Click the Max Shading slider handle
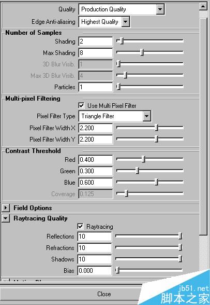Screen dimensions: 210x305 click(142, 52)
